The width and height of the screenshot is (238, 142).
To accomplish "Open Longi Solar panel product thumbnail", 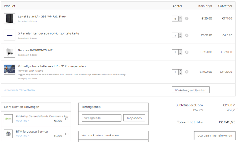I will tap(10, 19).
